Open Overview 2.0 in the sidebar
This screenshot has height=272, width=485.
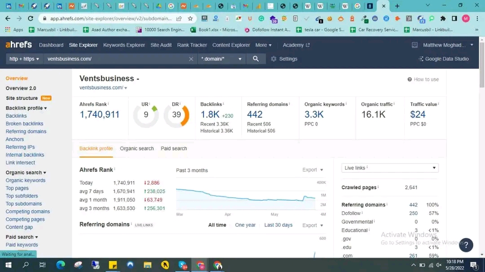pyautogui.click(x=21, y=88)
